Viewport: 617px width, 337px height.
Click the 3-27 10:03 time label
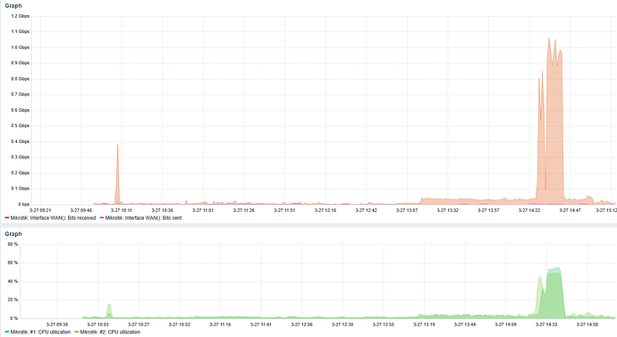click(98, 324)
